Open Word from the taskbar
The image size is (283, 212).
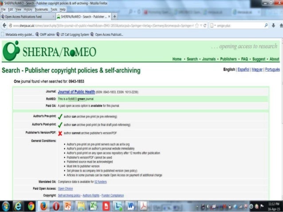pyautogui.click(x=131, y=206)
